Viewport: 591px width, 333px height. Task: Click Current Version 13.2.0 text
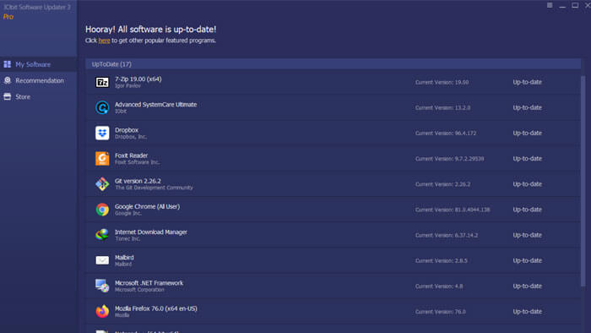click(443, 107)
